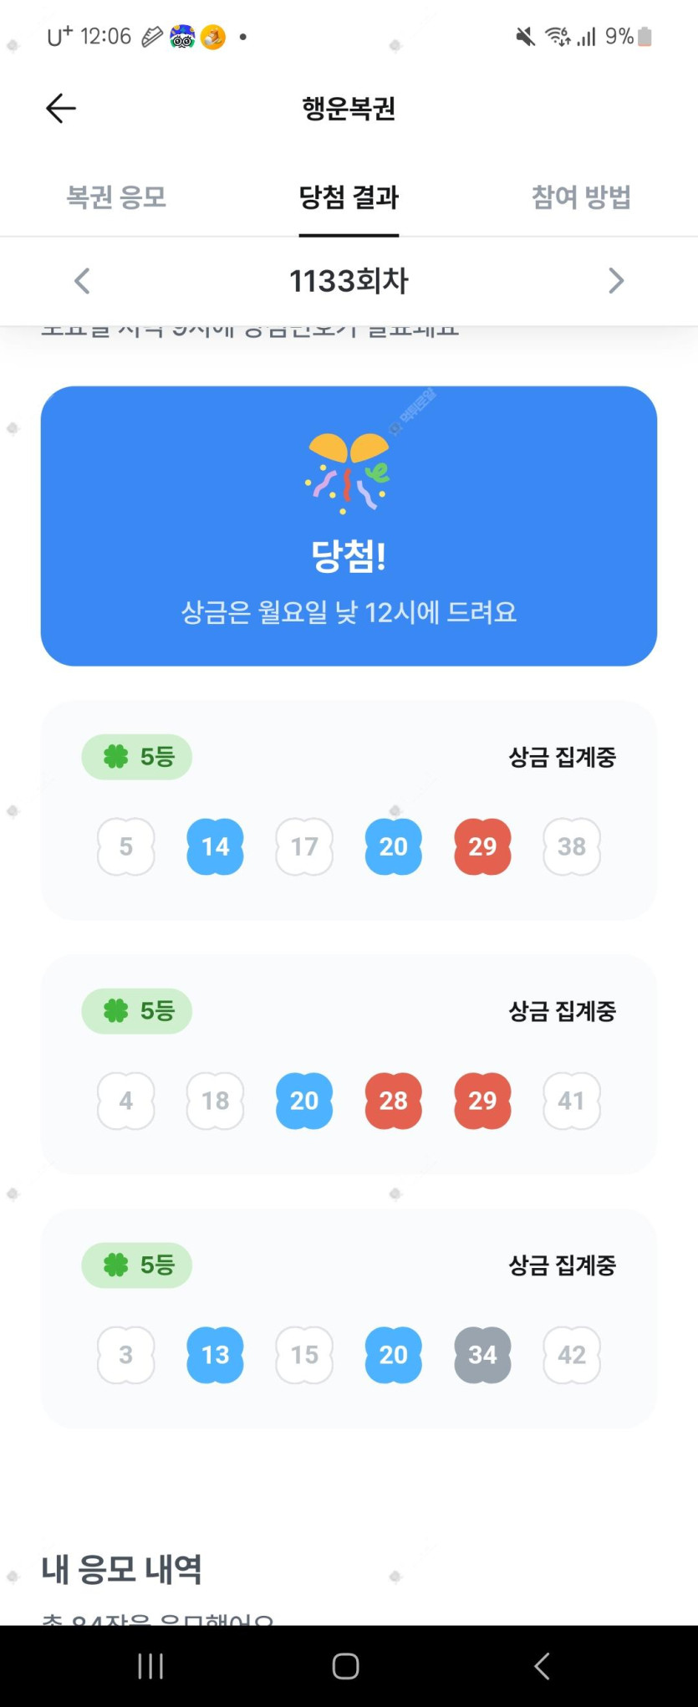
Task: Tap the Android navigation back button
Action: (542, 1666)
